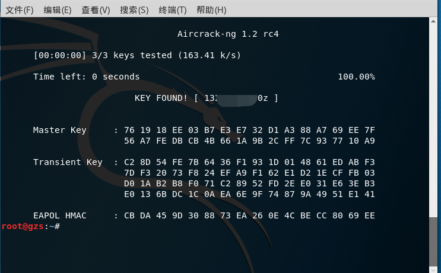Click the Transient Key row starting "7D F3 20"
The image size is (441, 273).
point(249,173)
